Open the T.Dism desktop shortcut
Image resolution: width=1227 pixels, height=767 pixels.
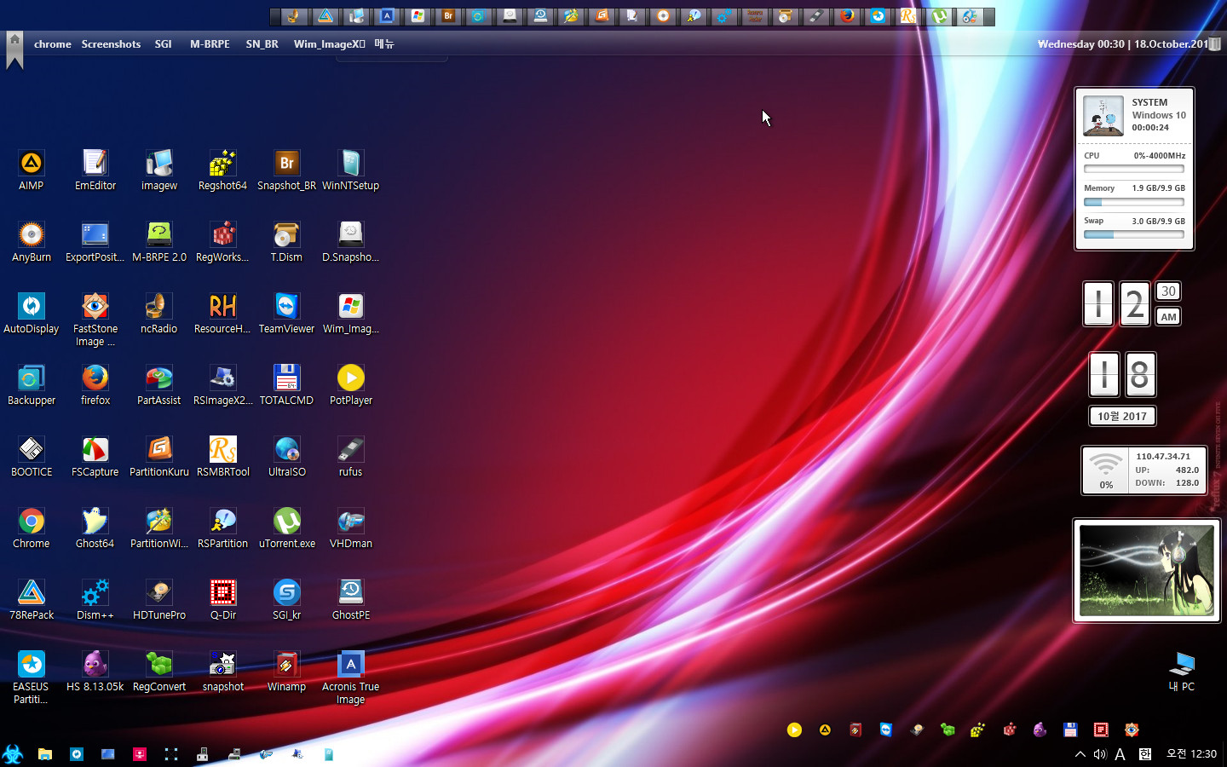[286, 242]
